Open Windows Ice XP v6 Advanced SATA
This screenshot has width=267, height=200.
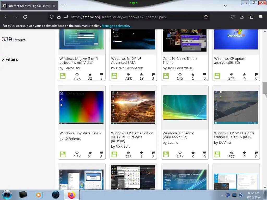click(x=126, y=60)
